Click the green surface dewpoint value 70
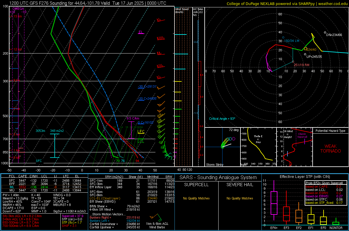 click(118, 161)
